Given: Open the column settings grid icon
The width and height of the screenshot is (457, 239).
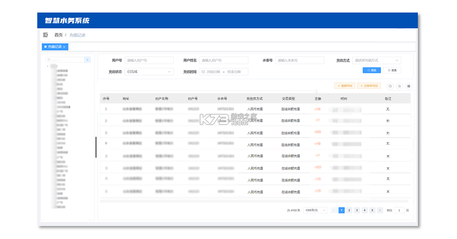Looking at the screenshot, I should click(409, 86).
